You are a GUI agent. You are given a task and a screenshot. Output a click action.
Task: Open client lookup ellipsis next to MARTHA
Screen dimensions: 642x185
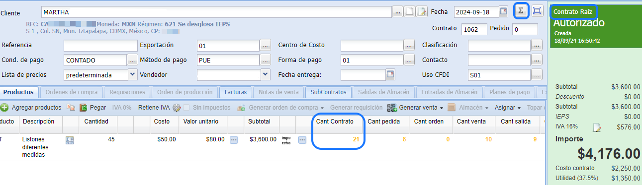(x=398, y=11)
